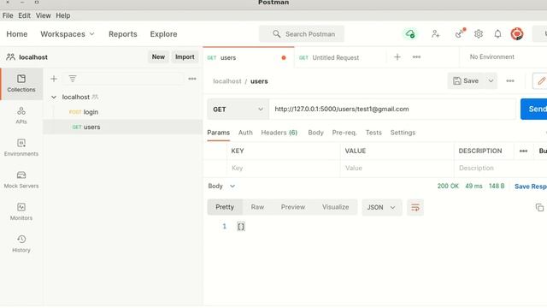Select the Auth request tab
The width and height of the screenshot is (547, 308).
[x=245, y=133]
